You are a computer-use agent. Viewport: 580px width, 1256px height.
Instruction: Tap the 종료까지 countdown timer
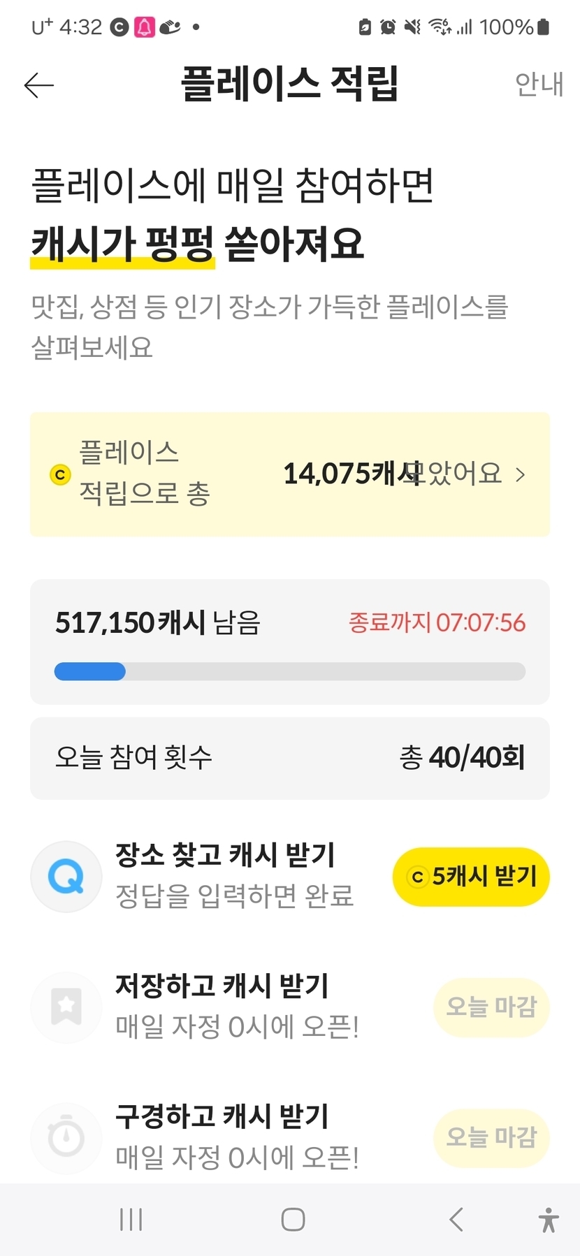tap(437, 622)
